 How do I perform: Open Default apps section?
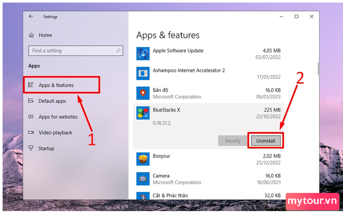pyautogui.click(x=52, y=101)
